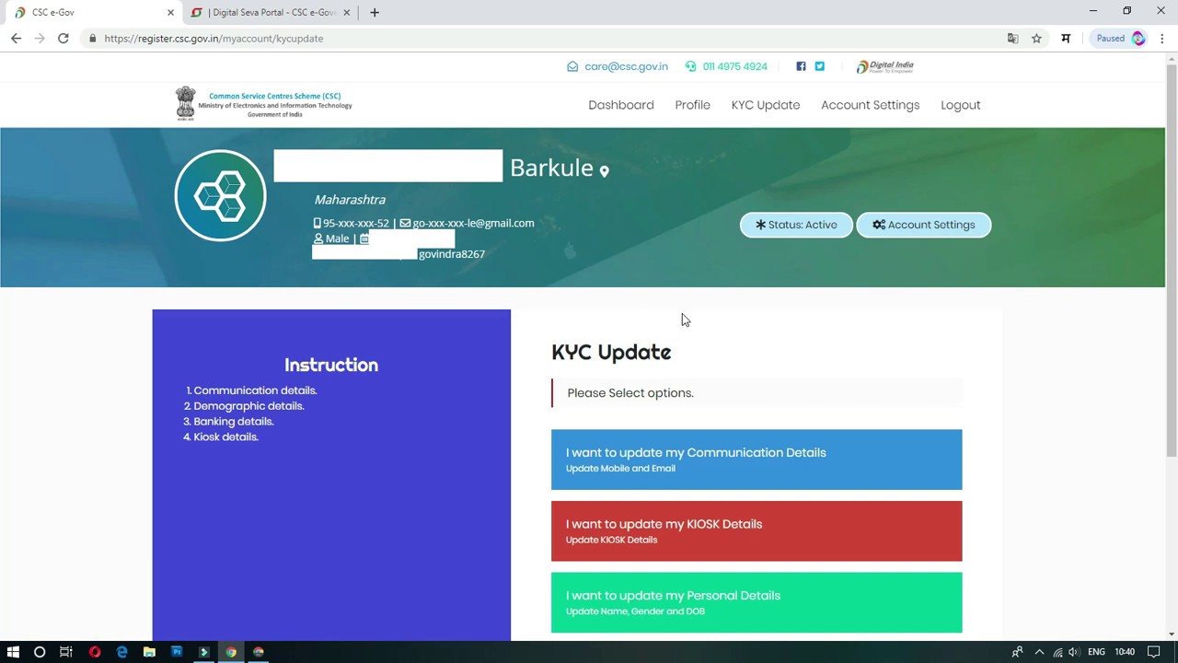The width and height of the screenshot is (1178, 663).
Task: Open the Profile menu item
Action: click(x=692, y=105)
